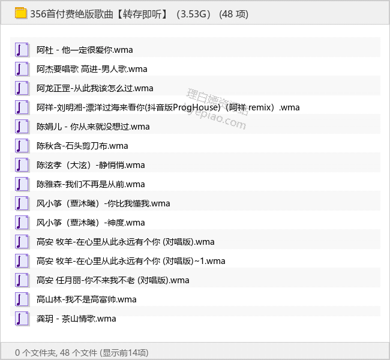
Task: Click music icon for 高安 牧羊 (对唱版).wma
Action: [22, 242]
